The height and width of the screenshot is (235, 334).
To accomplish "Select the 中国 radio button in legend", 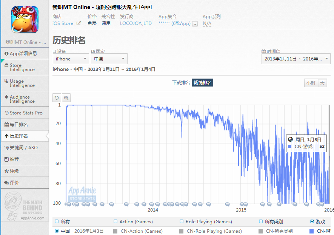I will [57, 231].
